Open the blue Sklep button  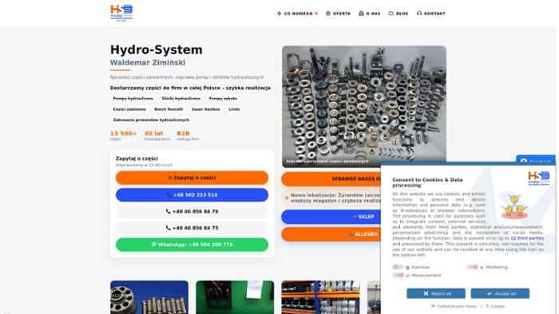(x=331, y=217)
